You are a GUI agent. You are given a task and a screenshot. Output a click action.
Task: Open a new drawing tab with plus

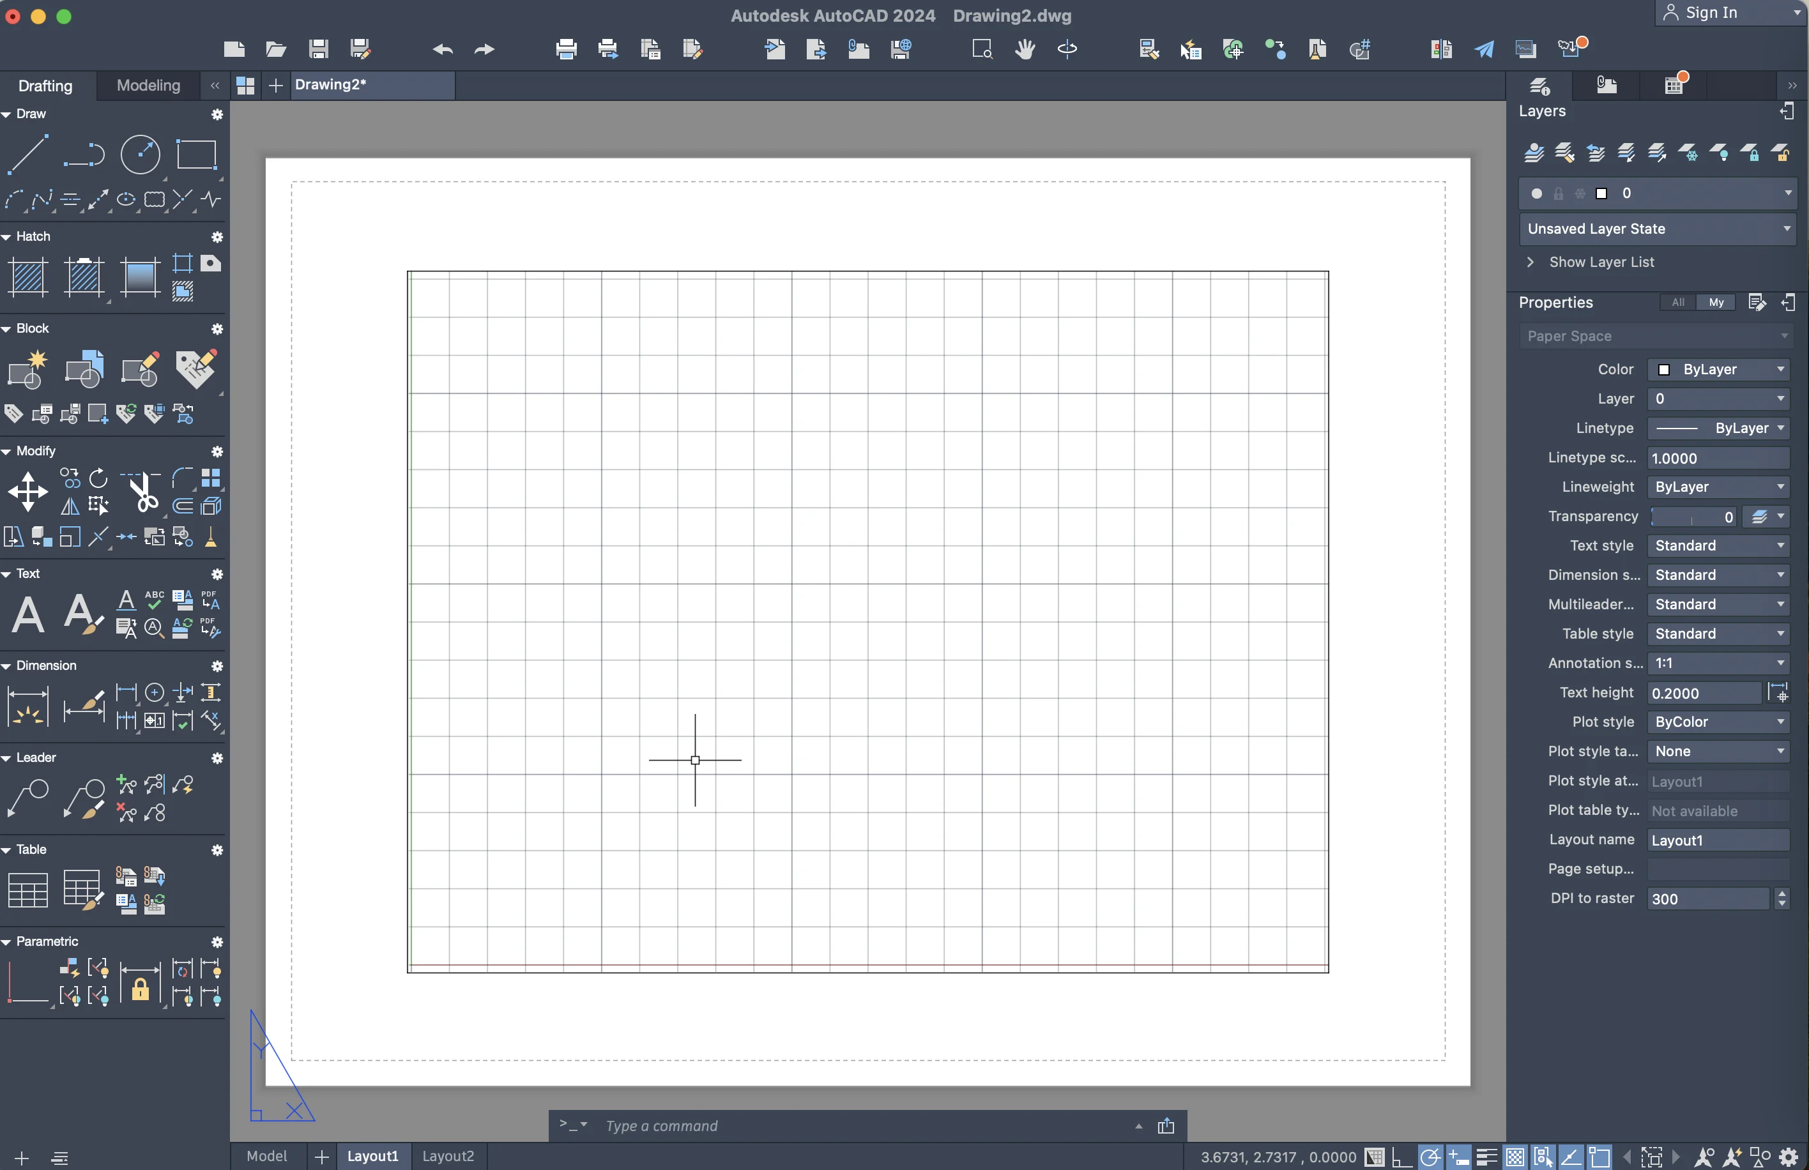276,86
